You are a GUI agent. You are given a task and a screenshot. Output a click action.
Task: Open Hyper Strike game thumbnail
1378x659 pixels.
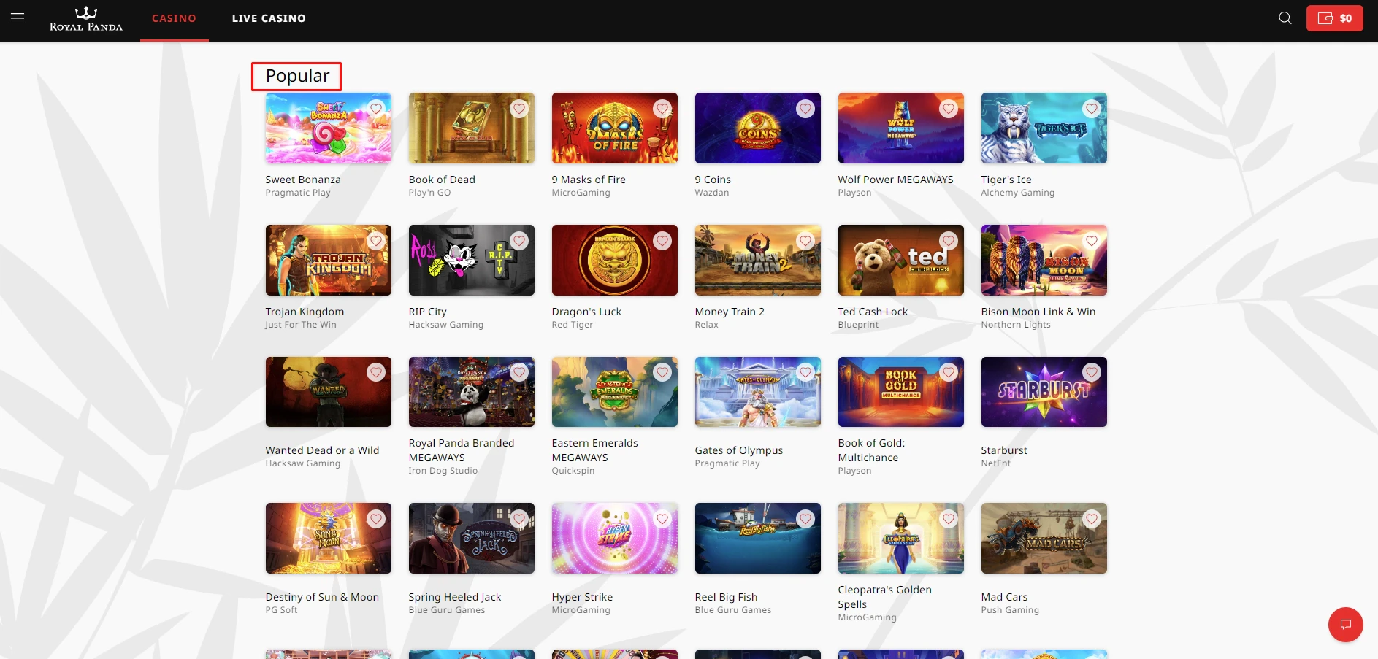615,538
